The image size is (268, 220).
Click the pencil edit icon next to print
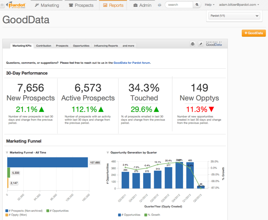pos(200,44)
